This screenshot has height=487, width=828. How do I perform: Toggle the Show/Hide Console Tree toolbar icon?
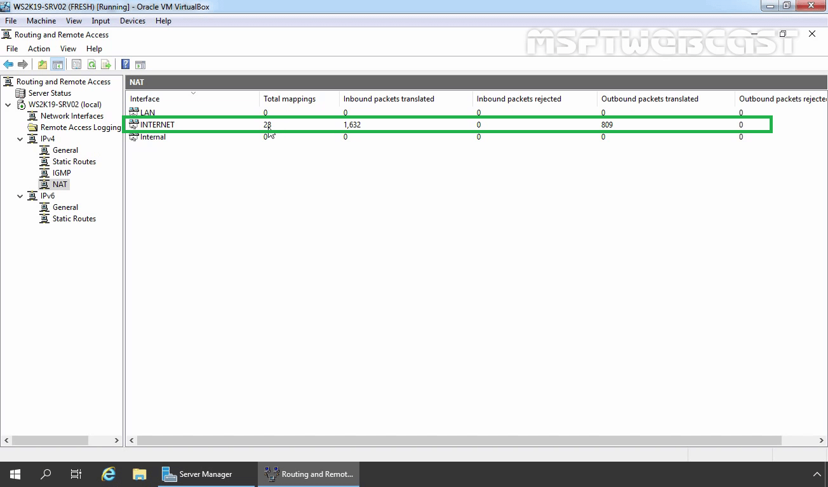pyautogui.click(x=58, y=63)
